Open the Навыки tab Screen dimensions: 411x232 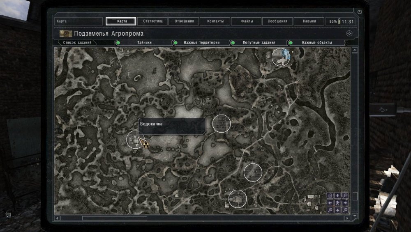(309, 21)
